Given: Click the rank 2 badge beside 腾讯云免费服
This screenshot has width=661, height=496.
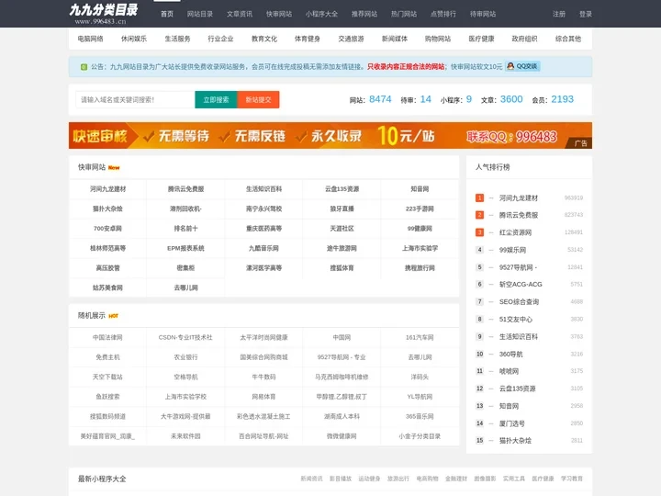Looking at the screenshot, I should (x=479, y=215).
